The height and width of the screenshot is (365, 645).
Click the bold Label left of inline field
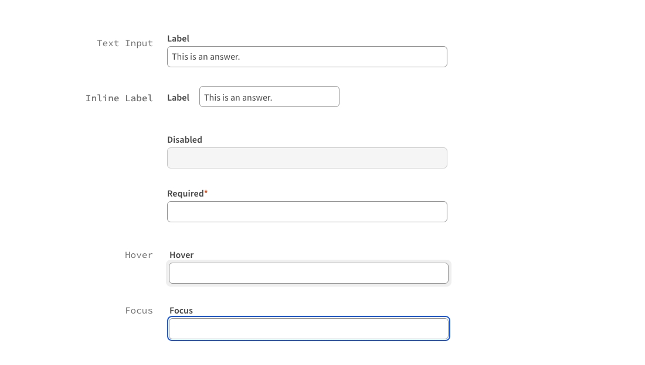178,98
